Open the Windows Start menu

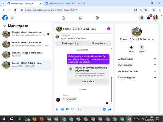point(4,119)
